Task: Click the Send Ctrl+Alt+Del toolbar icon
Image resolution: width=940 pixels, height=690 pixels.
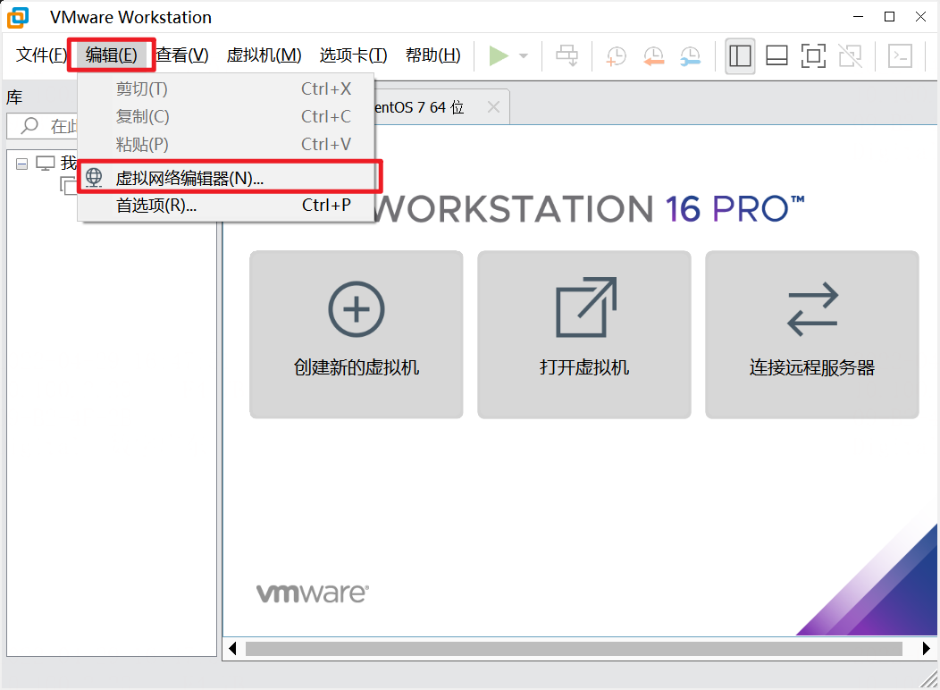Action: click(567, 55)
